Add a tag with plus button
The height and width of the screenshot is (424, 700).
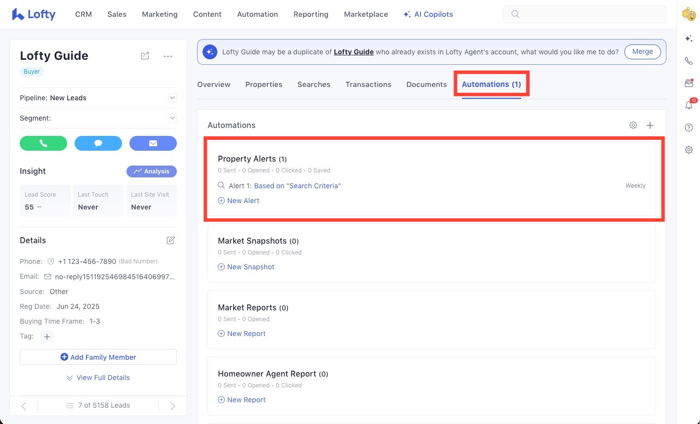[47, 337]
